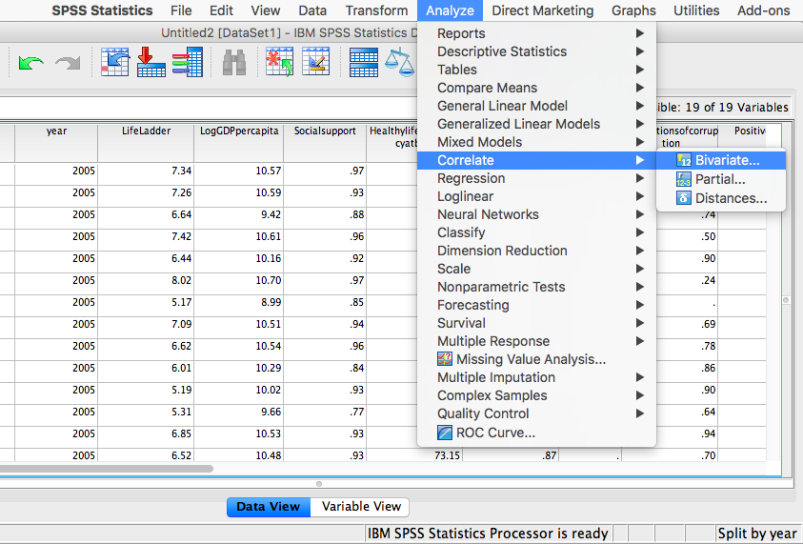Open the Classify submenu
This screenshot has height=544, width=803.
click(x=536, y=232)
